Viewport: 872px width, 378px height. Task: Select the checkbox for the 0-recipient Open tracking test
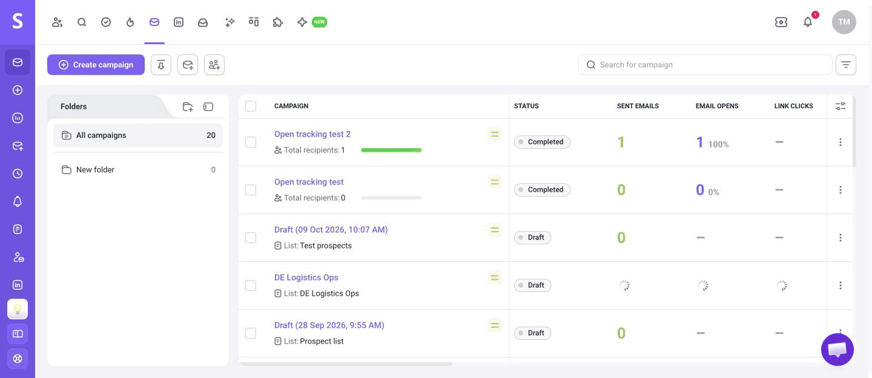pos(251,190)
